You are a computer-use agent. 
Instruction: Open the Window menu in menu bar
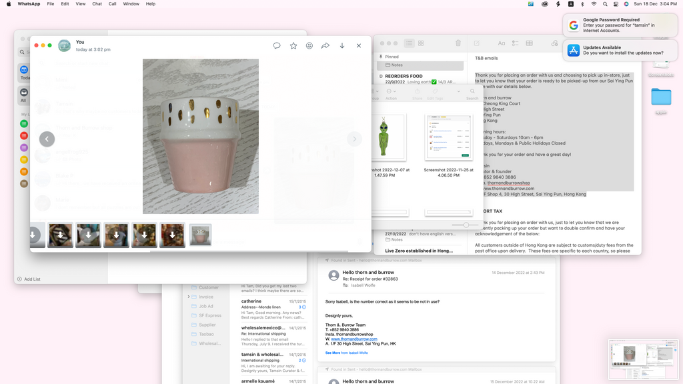click(131, 4)
